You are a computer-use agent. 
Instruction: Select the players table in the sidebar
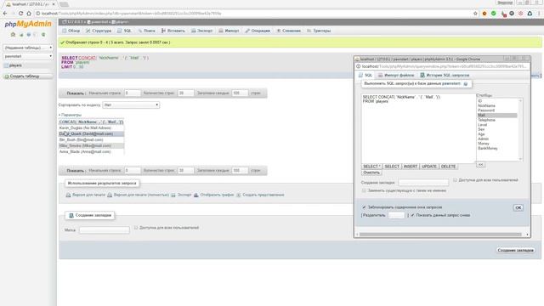[15, 65]
